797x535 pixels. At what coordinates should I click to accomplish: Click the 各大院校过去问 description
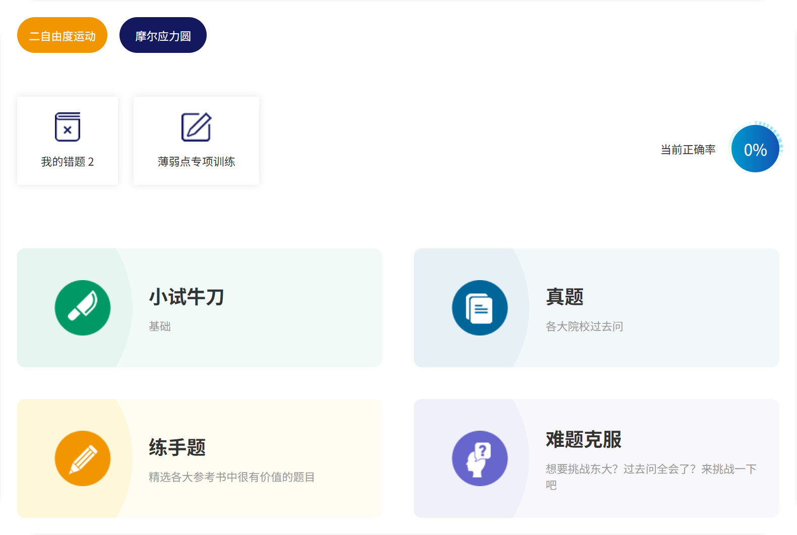pyautogui.click(x=584, y=326)
